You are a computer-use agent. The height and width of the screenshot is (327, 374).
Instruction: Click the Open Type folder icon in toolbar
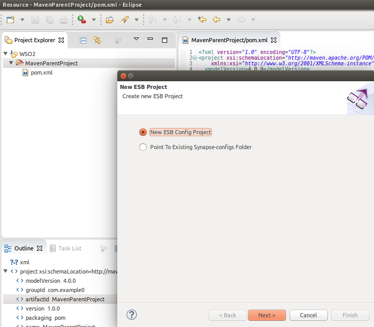(110, 20)
